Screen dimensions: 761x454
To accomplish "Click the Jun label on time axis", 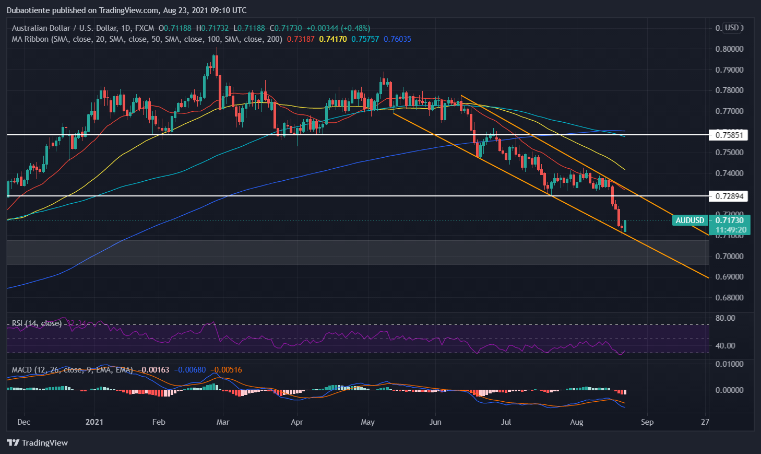I will pyautogui.click(x=435, y=422).
